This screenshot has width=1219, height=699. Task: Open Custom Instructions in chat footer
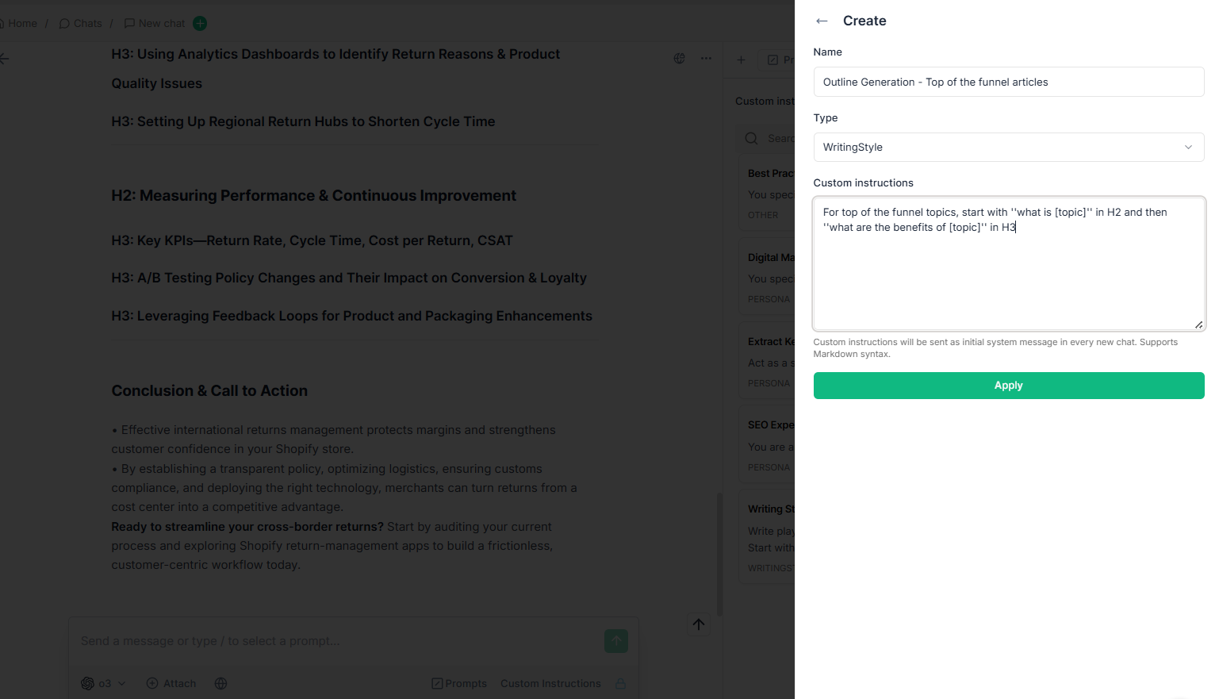pyautogui.click(x=550, y=683)
